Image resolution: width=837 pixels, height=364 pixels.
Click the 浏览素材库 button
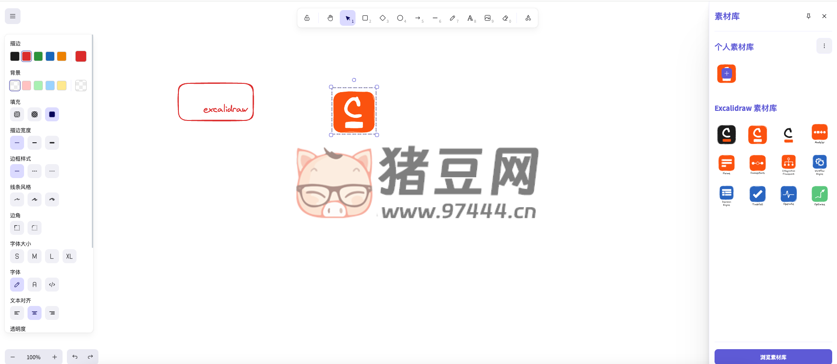773,357
